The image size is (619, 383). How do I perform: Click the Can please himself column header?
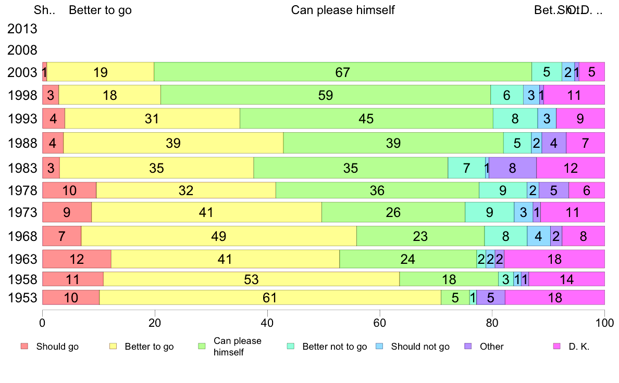343,10
